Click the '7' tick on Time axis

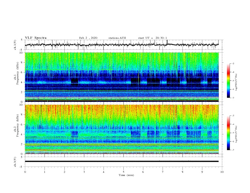[163, 172]
